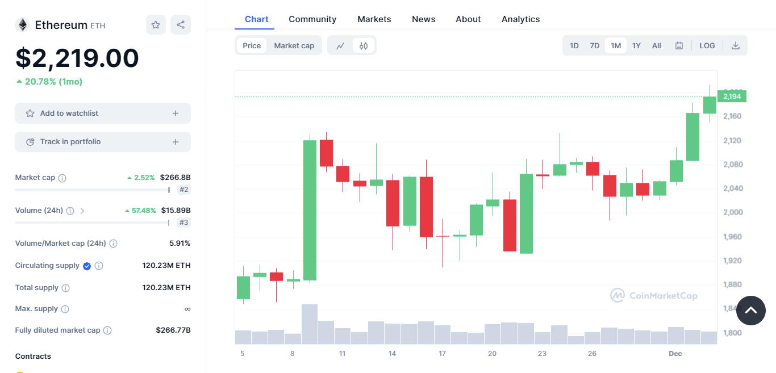Set chart range to 1D
Image resolution: width=776 pixels, height=373 pixels.
(574, 45)
